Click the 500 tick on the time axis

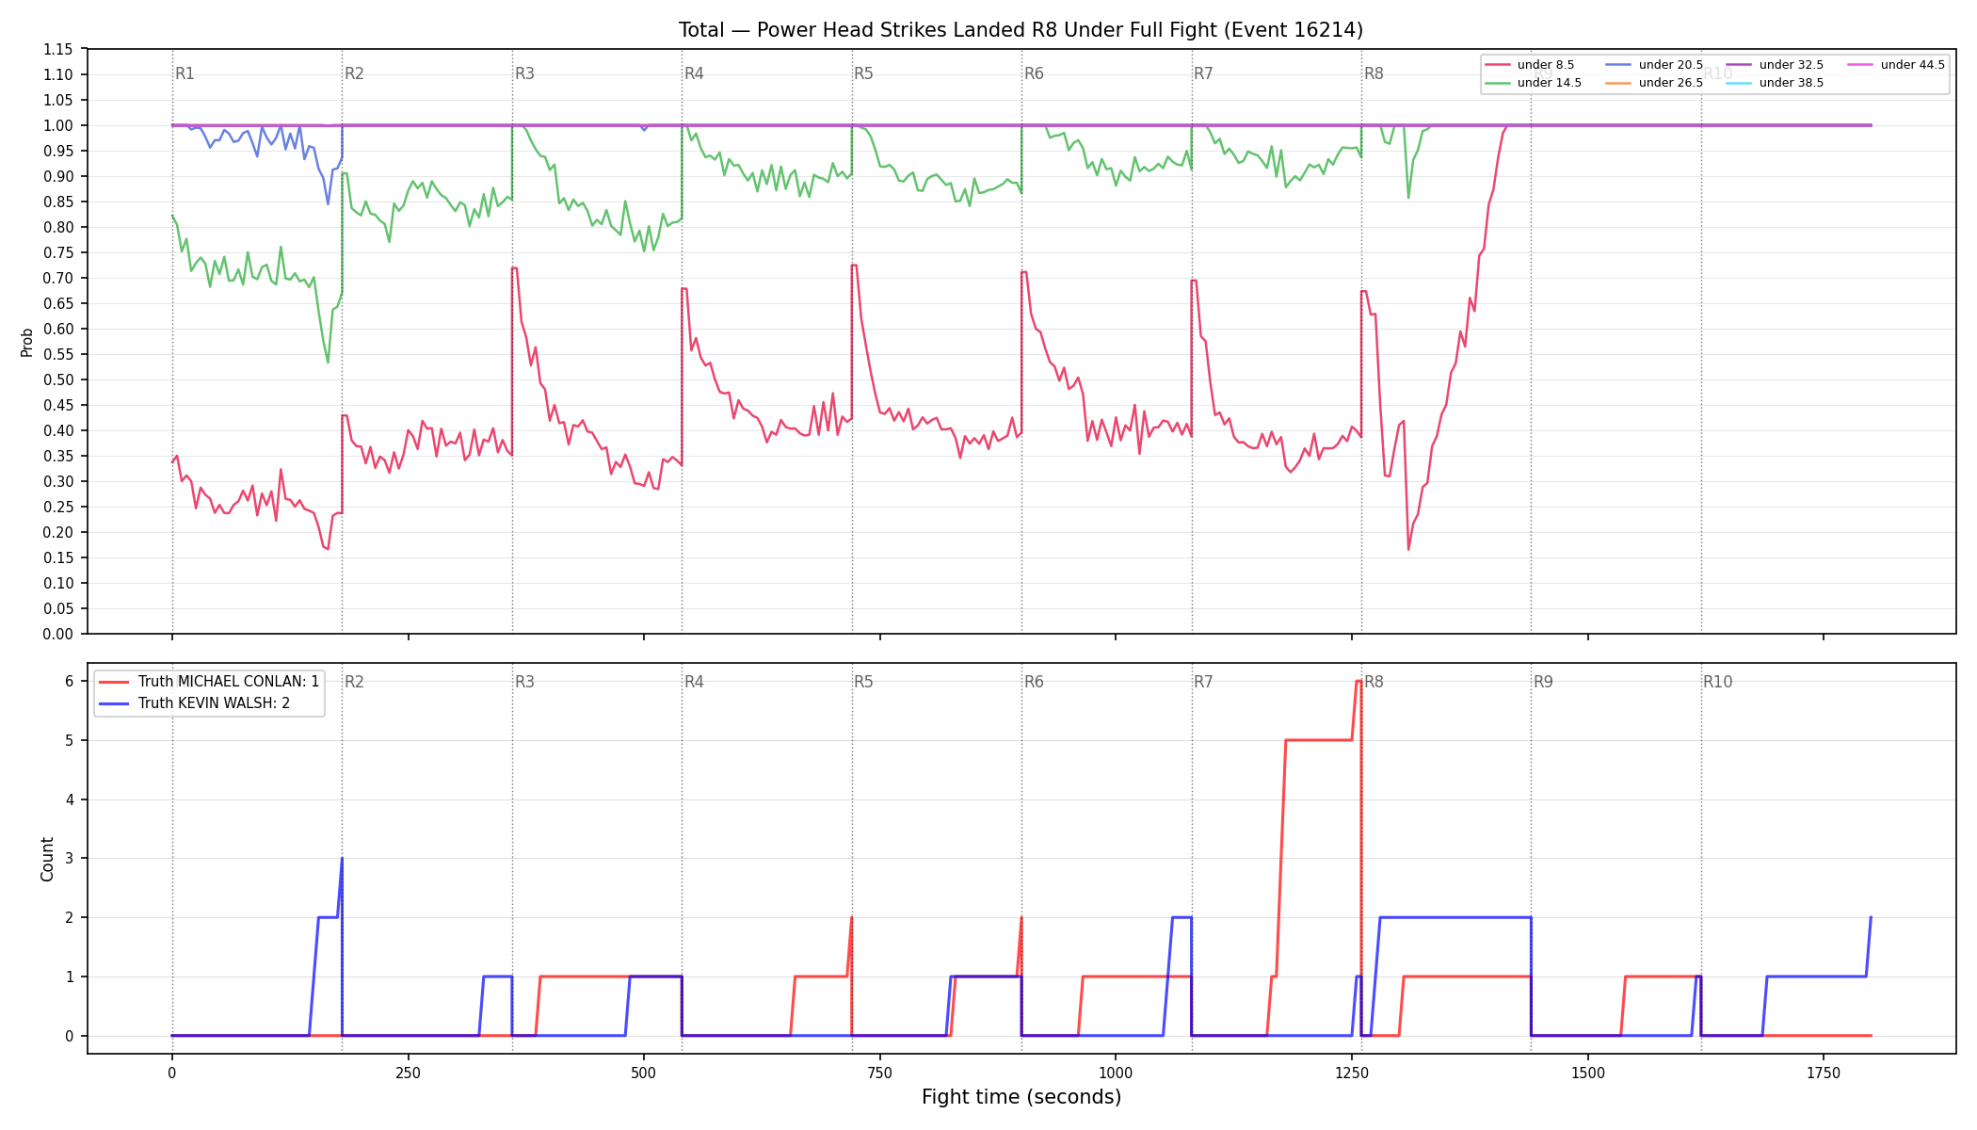coord(644,1073)
